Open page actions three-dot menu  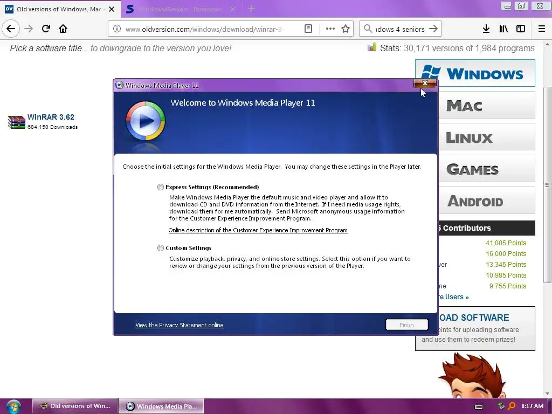coord(330,29)
